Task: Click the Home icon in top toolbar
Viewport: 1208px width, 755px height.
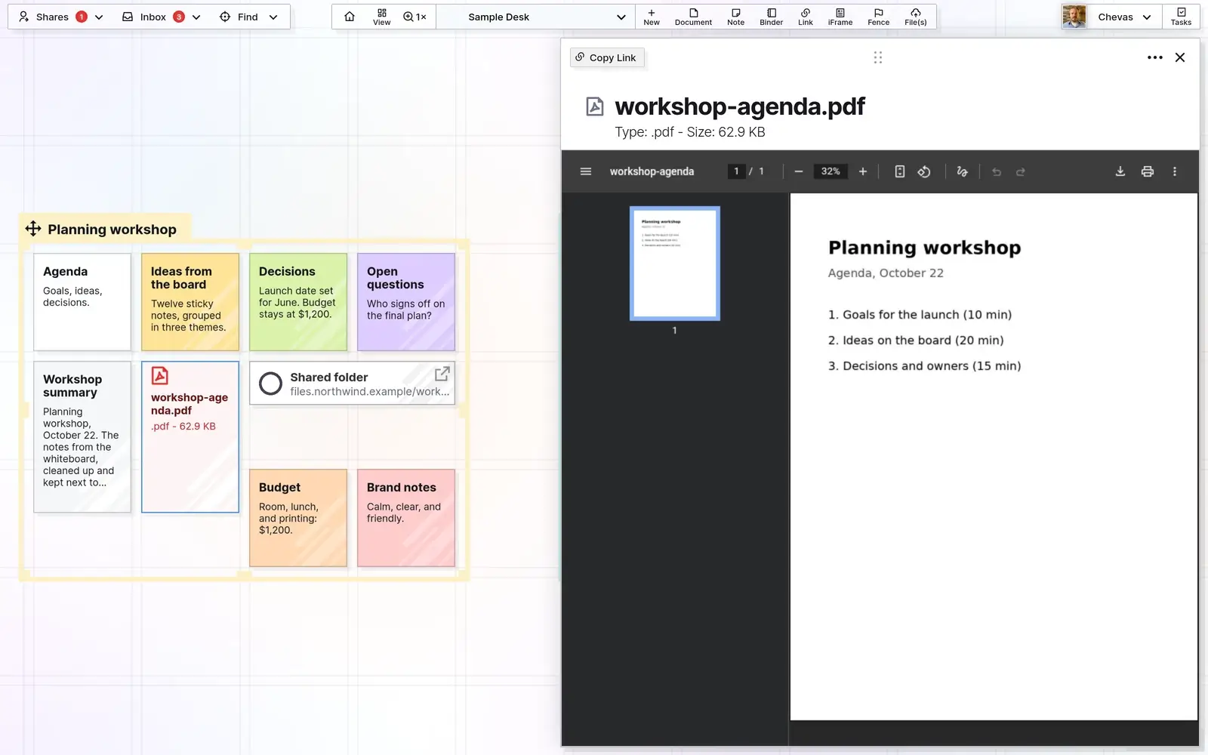Action: tap(350, 17)
